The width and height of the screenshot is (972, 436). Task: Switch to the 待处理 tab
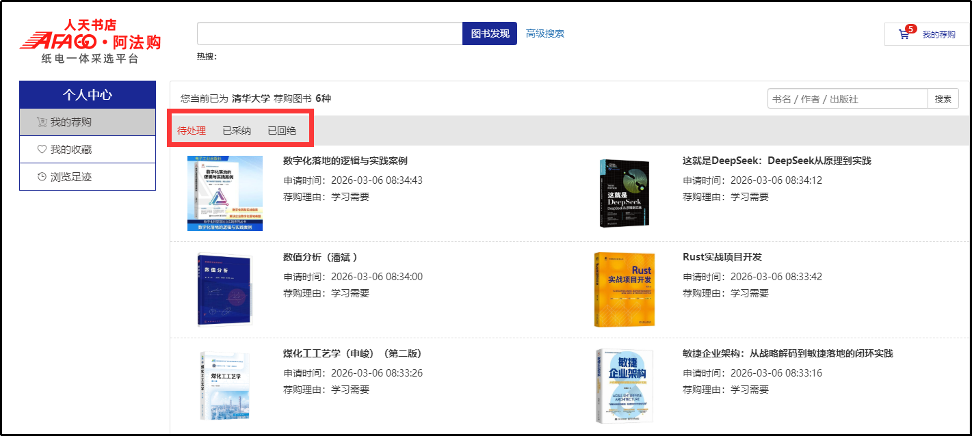click(x=192, y=131)
